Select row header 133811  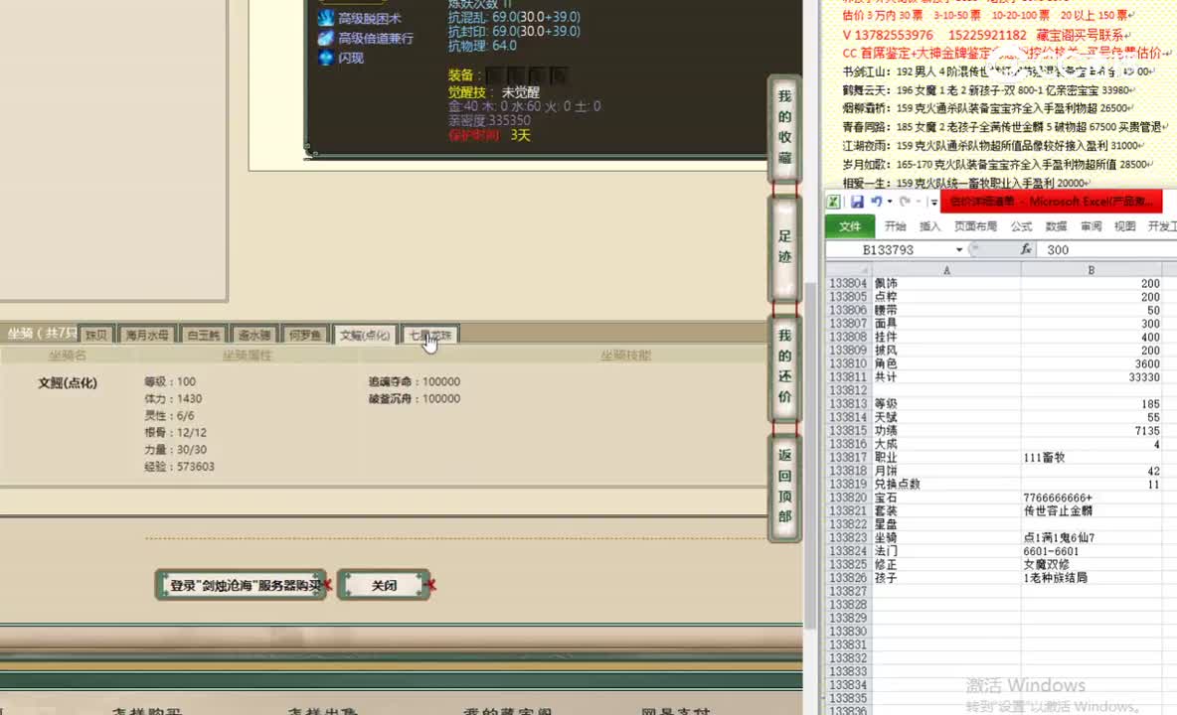pos(848,377)
